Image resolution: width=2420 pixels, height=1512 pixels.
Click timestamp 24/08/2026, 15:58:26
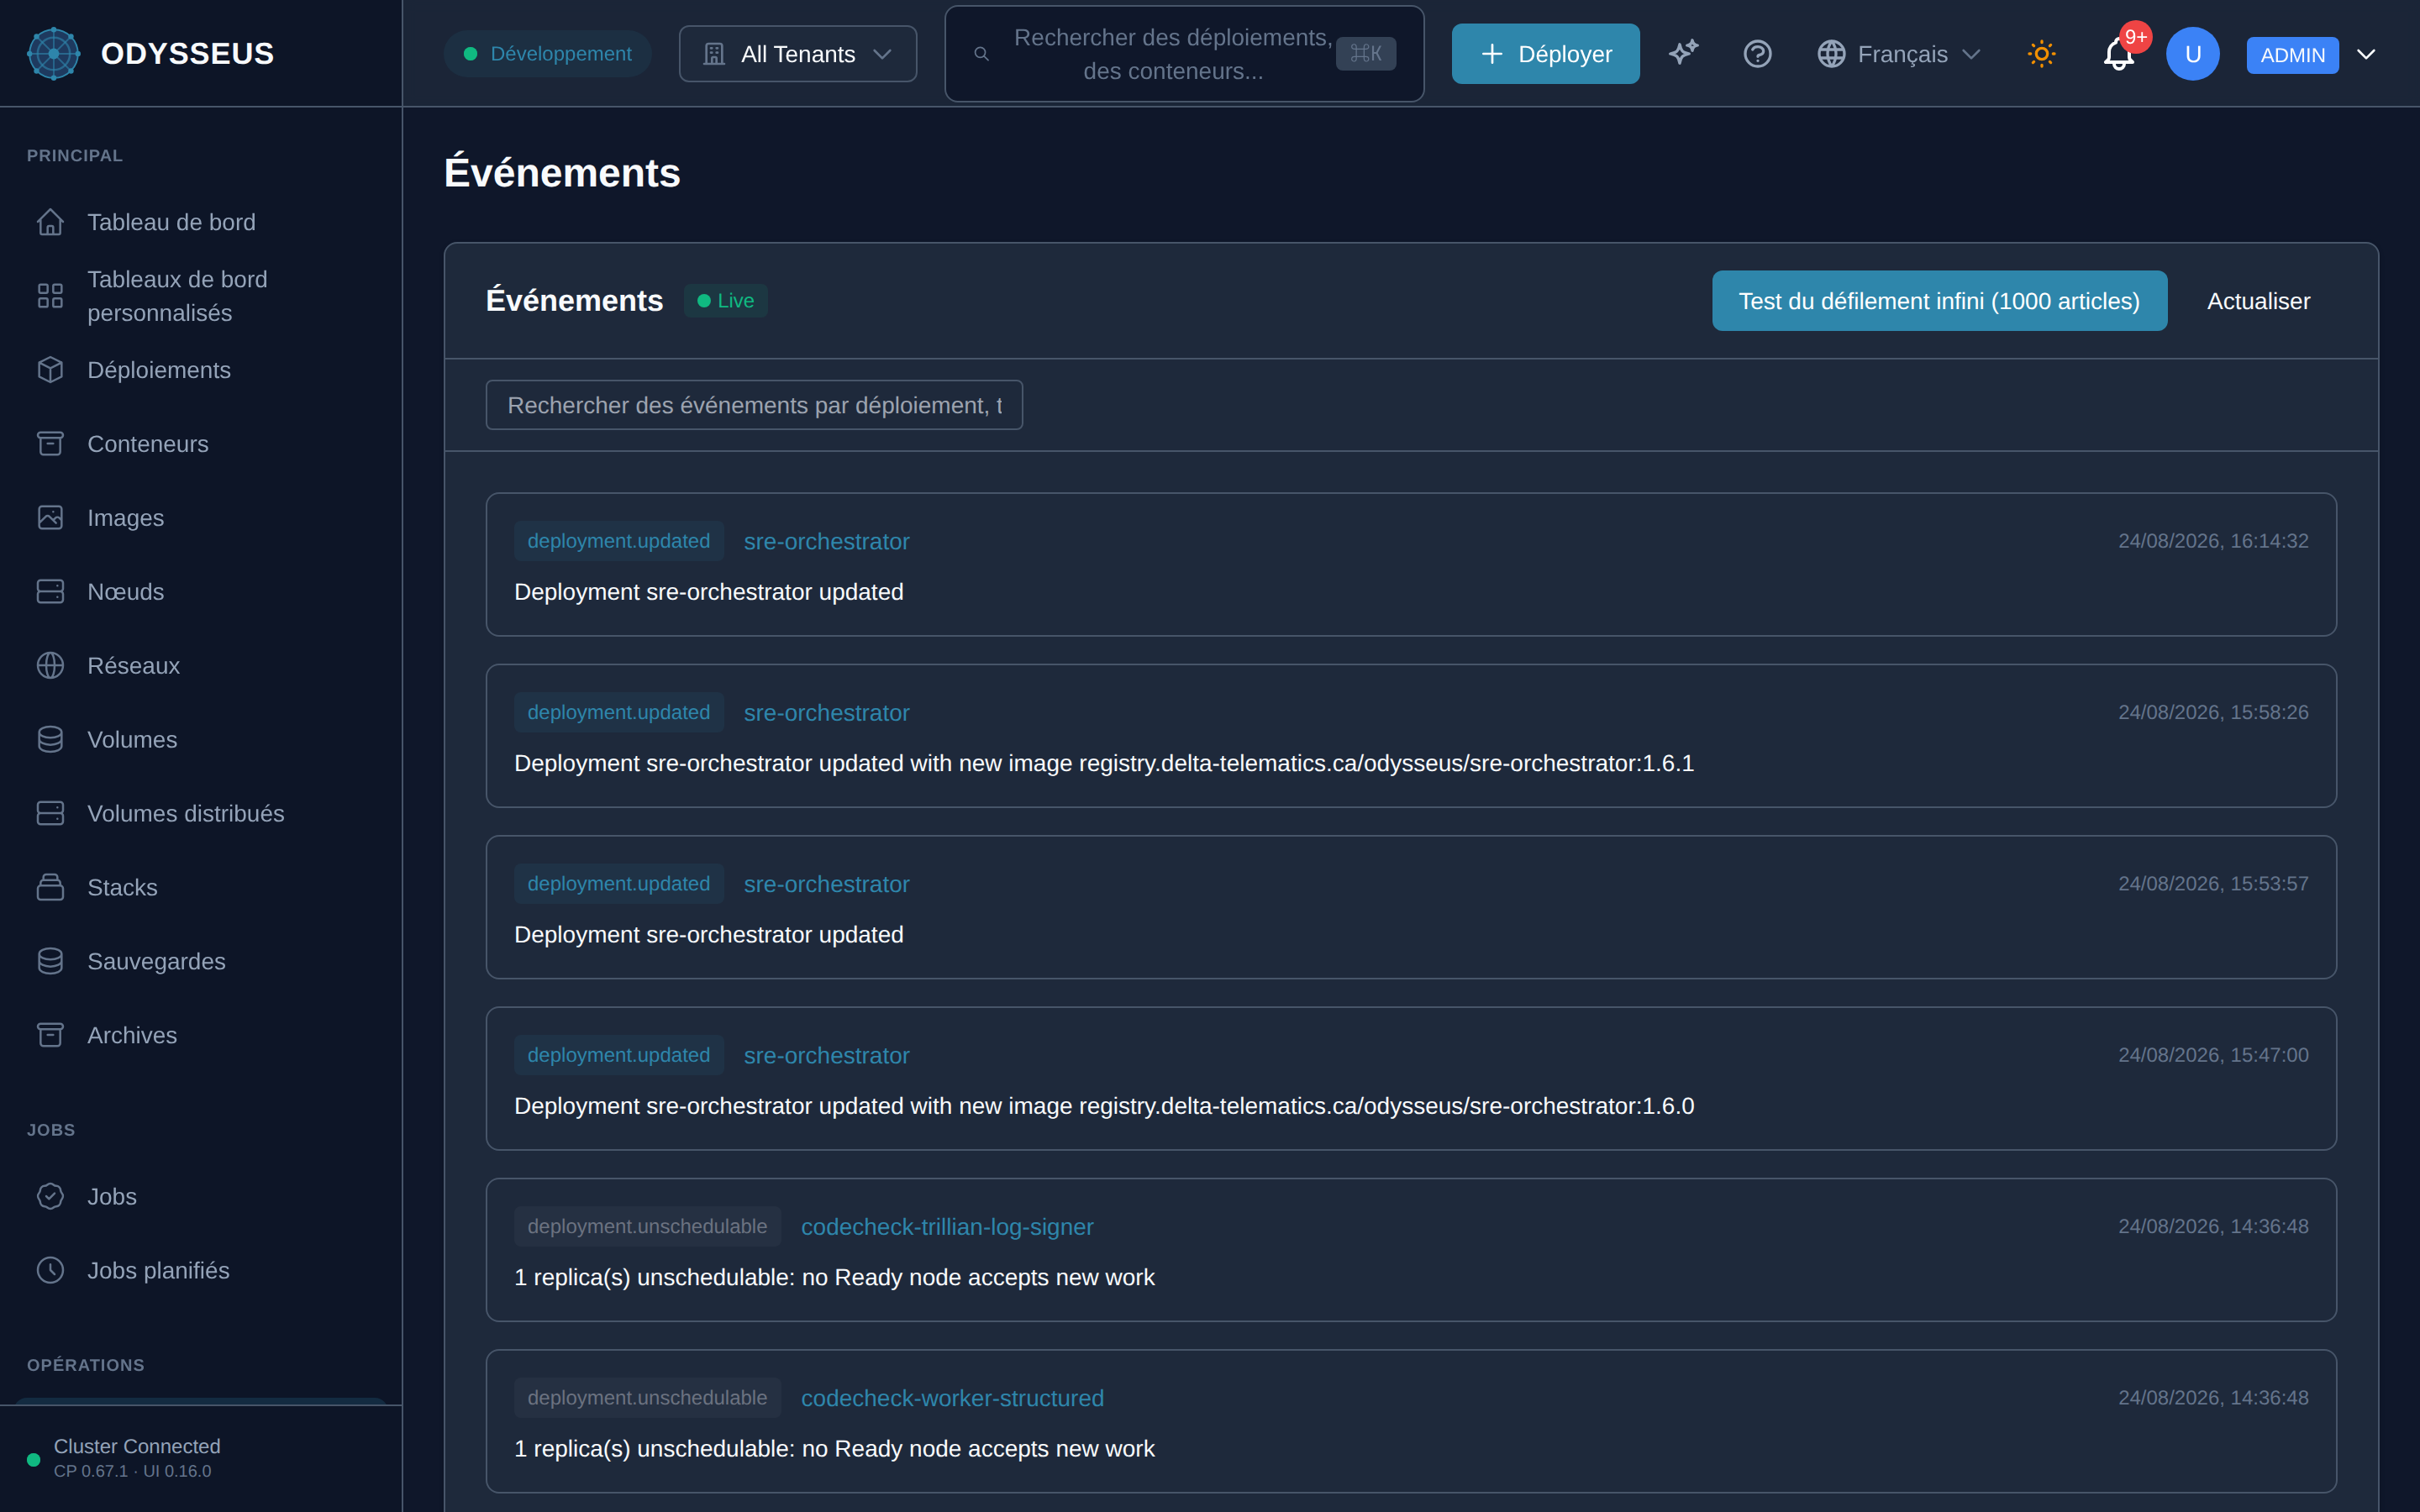[2213, 713]
